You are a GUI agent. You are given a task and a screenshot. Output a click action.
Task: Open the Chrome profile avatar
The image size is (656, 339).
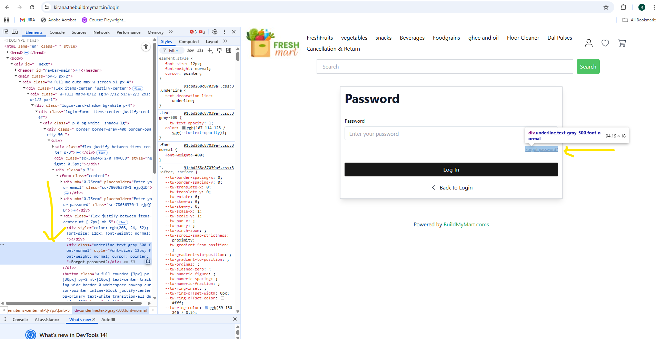click(642, 7)
